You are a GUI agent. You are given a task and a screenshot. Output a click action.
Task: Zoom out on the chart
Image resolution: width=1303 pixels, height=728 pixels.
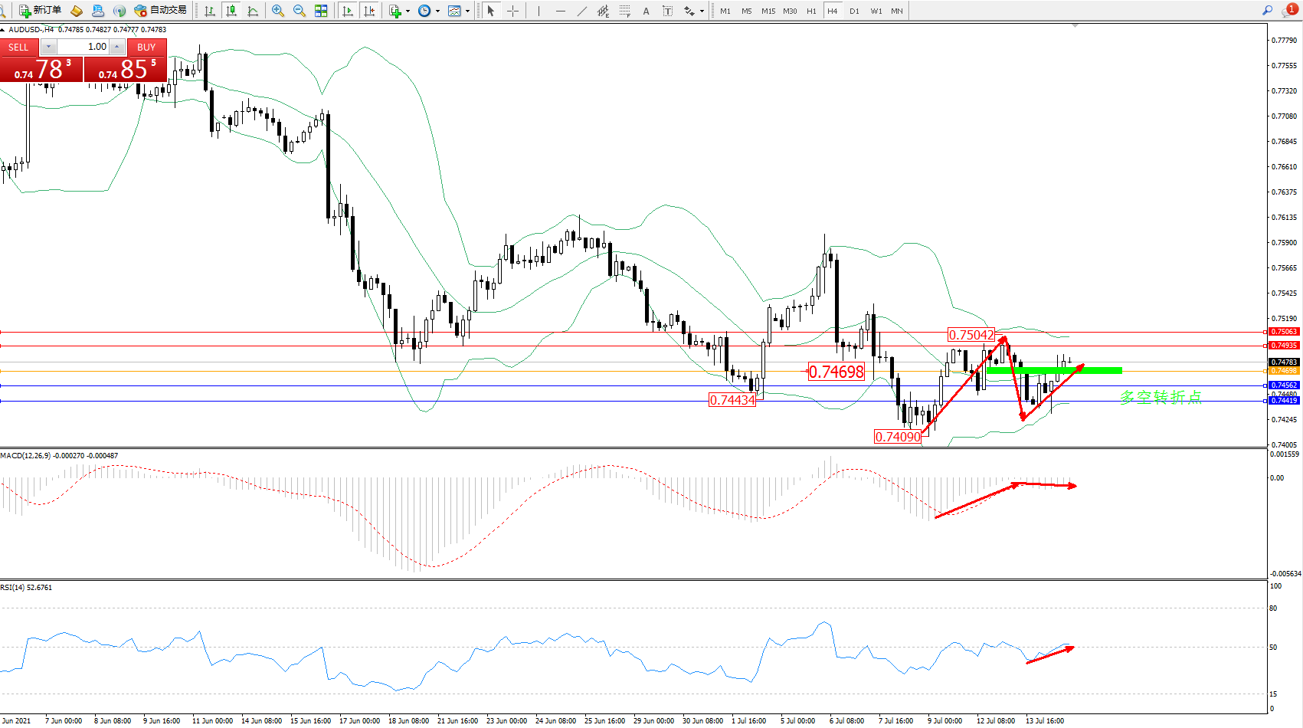[300, 11]
